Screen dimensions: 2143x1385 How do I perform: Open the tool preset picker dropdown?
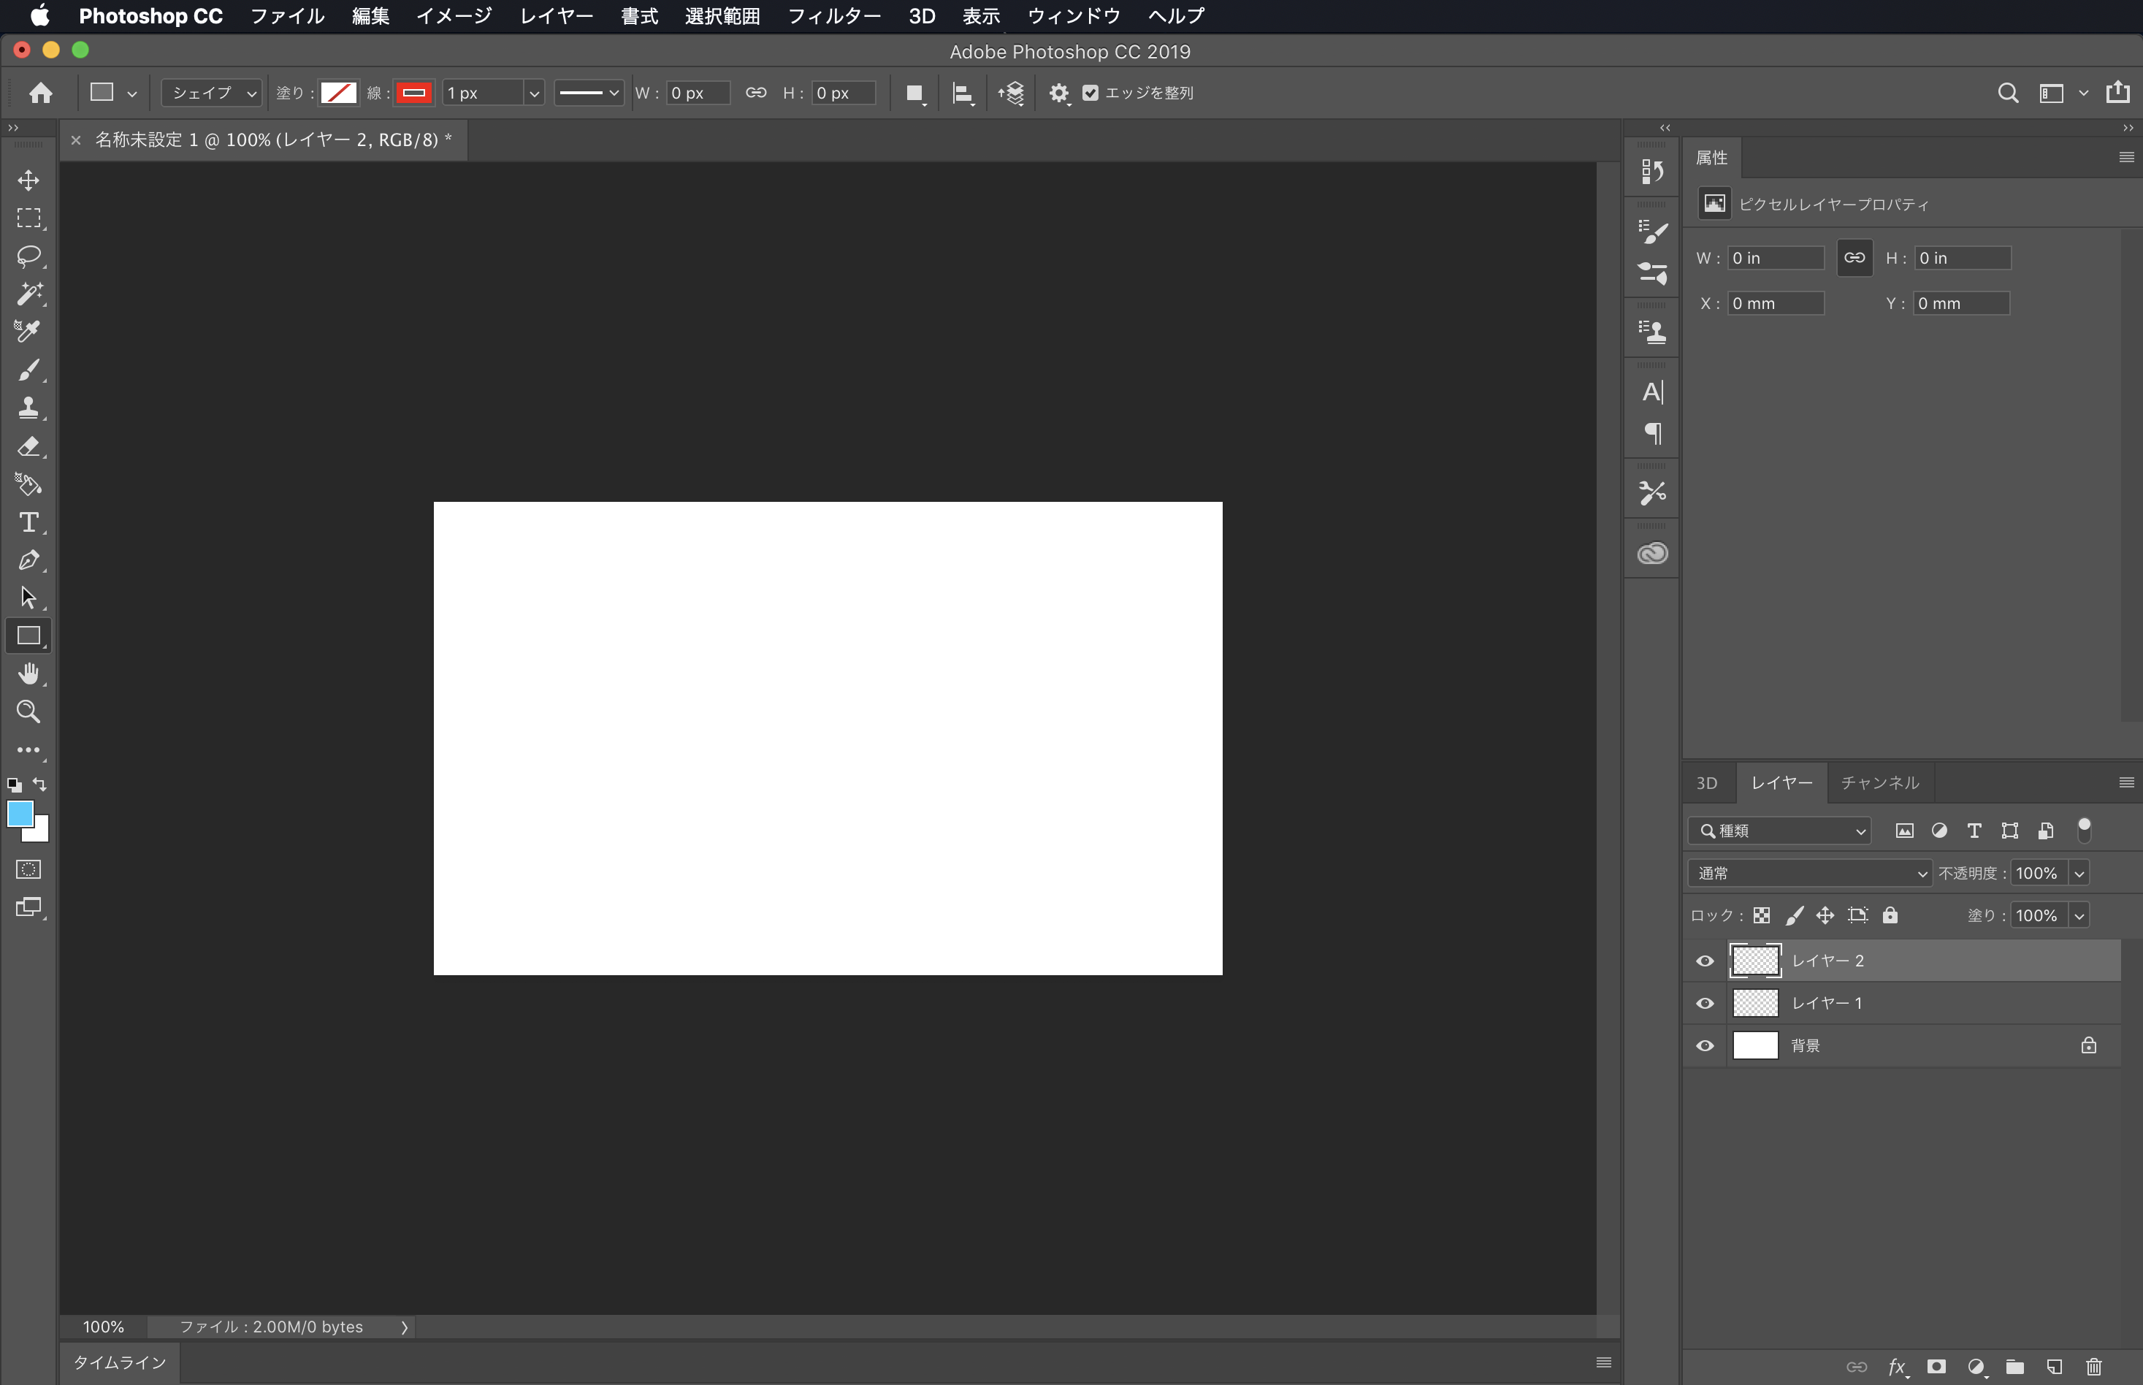pyautogui.click(x=112, y=93)
